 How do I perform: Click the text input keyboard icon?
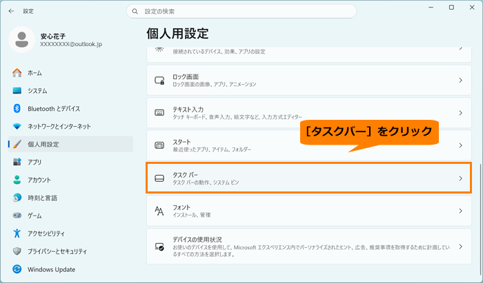point(159,113)
